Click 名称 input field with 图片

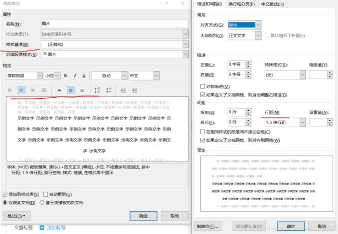click(x=114, y=24)
